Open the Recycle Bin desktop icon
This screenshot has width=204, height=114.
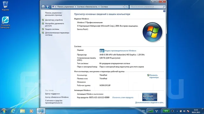coord(5,6)
